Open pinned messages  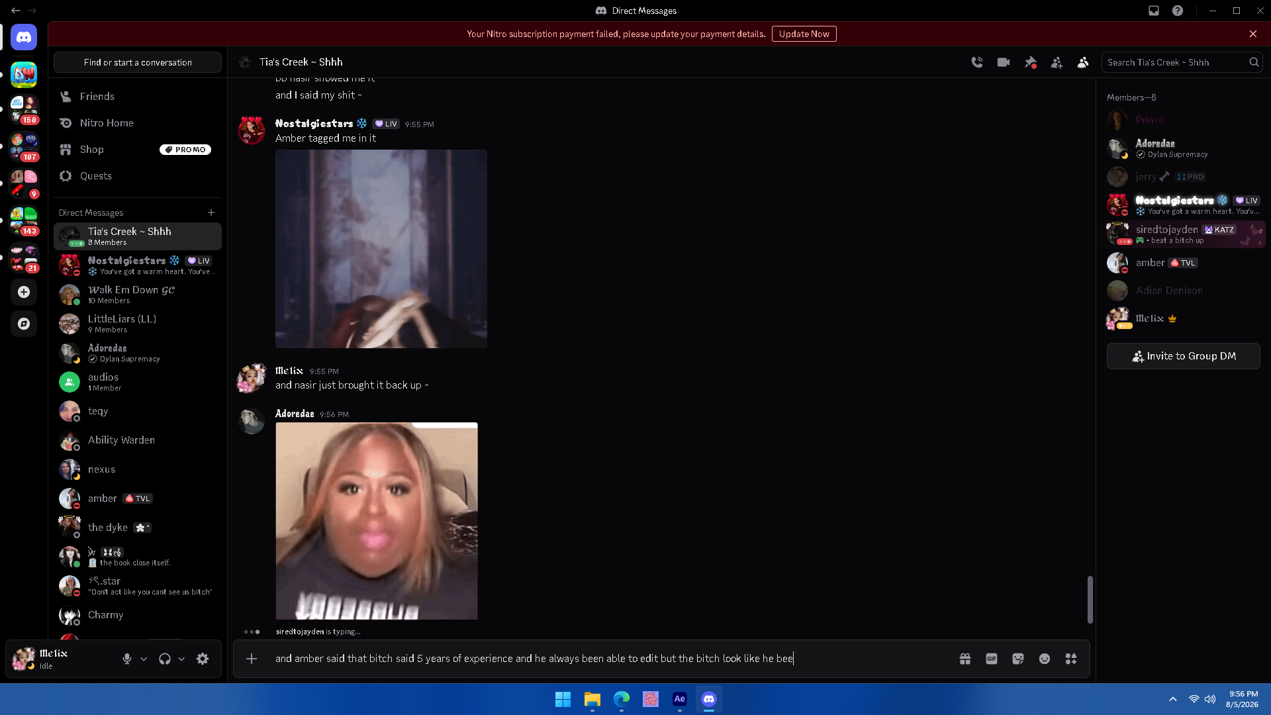coord(1030,62)
